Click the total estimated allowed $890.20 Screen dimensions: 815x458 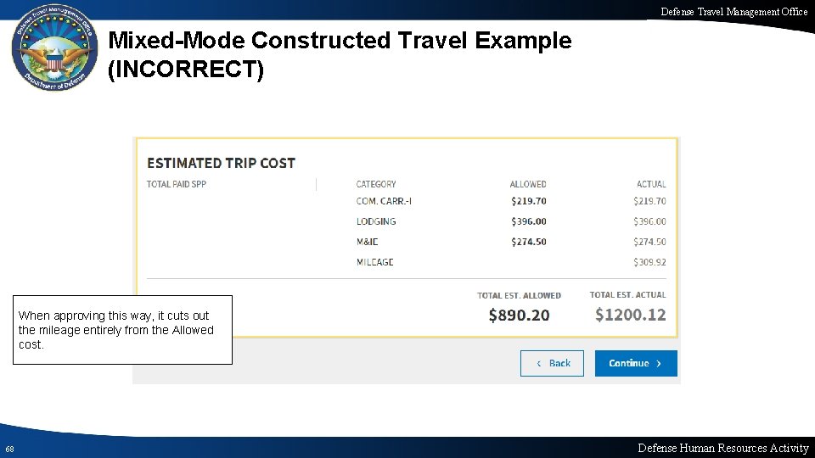coord(519,316)
